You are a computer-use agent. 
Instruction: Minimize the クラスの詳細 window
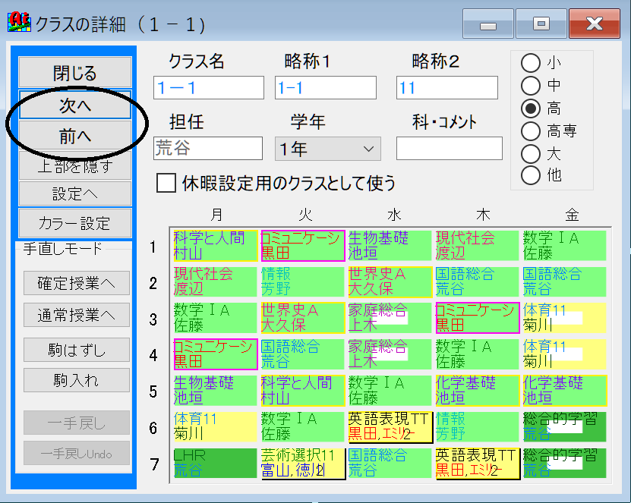[x=487, y=24]
